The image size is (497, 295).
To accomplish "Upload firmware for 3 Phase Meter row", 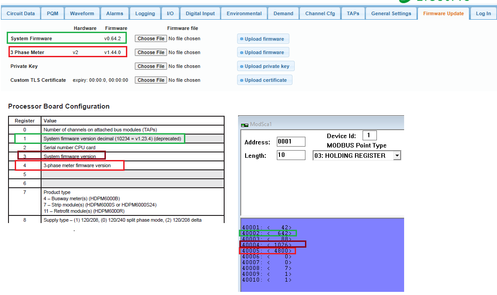I will click(x=263, y=52).
